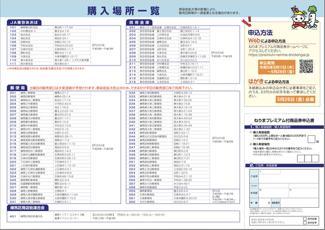Click the 名 given name field

pos(304,192)
